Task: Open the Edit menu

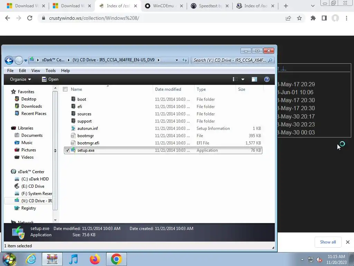Action: click(x=22, y=71)
